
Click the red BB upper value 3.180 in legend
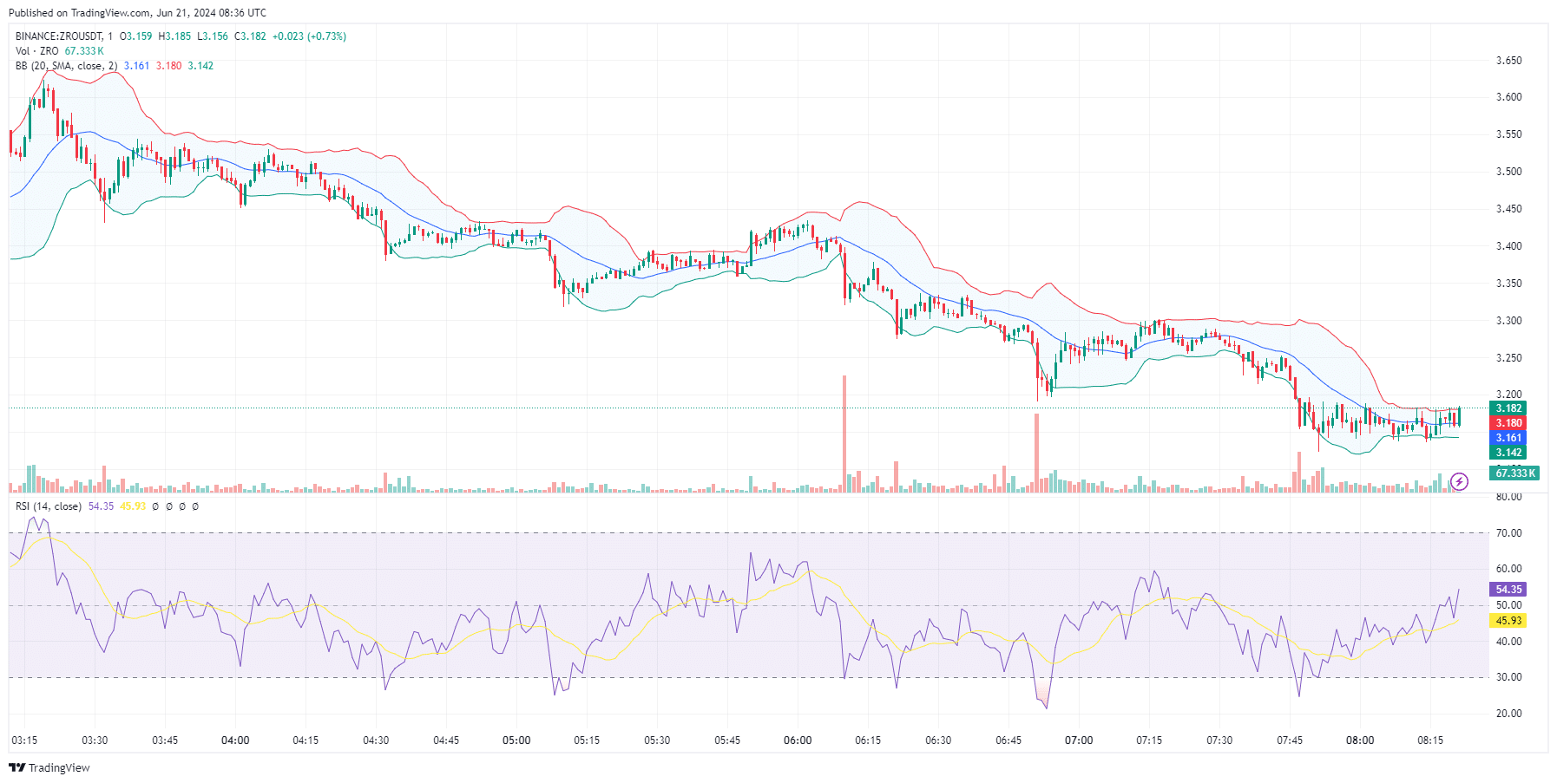click(168, 66)
